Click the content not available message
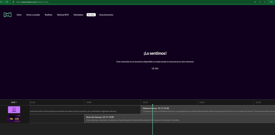This screenshot has width=275, height=135. point(155,62)
